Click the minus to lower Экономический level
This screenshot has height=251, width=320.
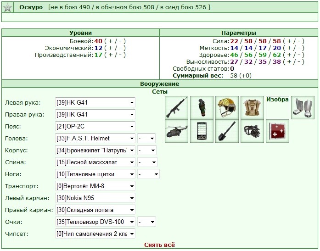(120, 48)
